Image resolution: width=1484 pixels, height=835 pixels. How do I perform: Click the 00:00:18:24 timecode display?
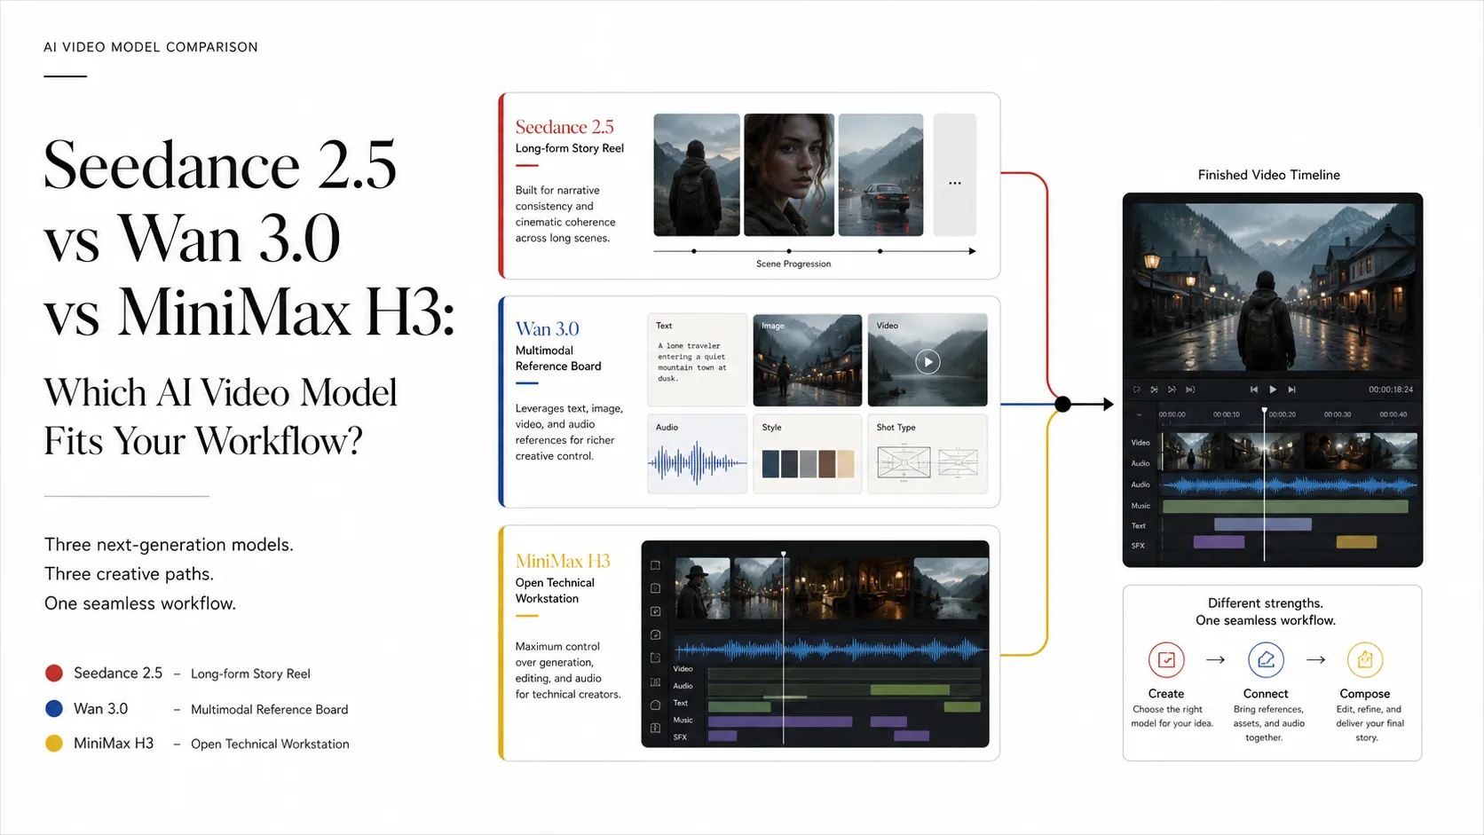click(1391, 390)
